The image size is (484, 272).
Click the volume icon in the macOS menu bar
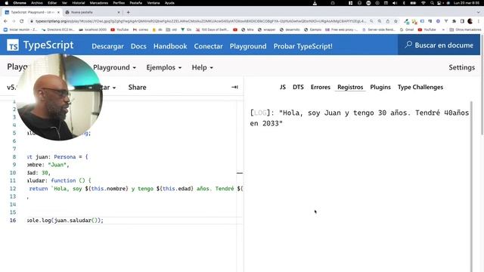[395, 3]
